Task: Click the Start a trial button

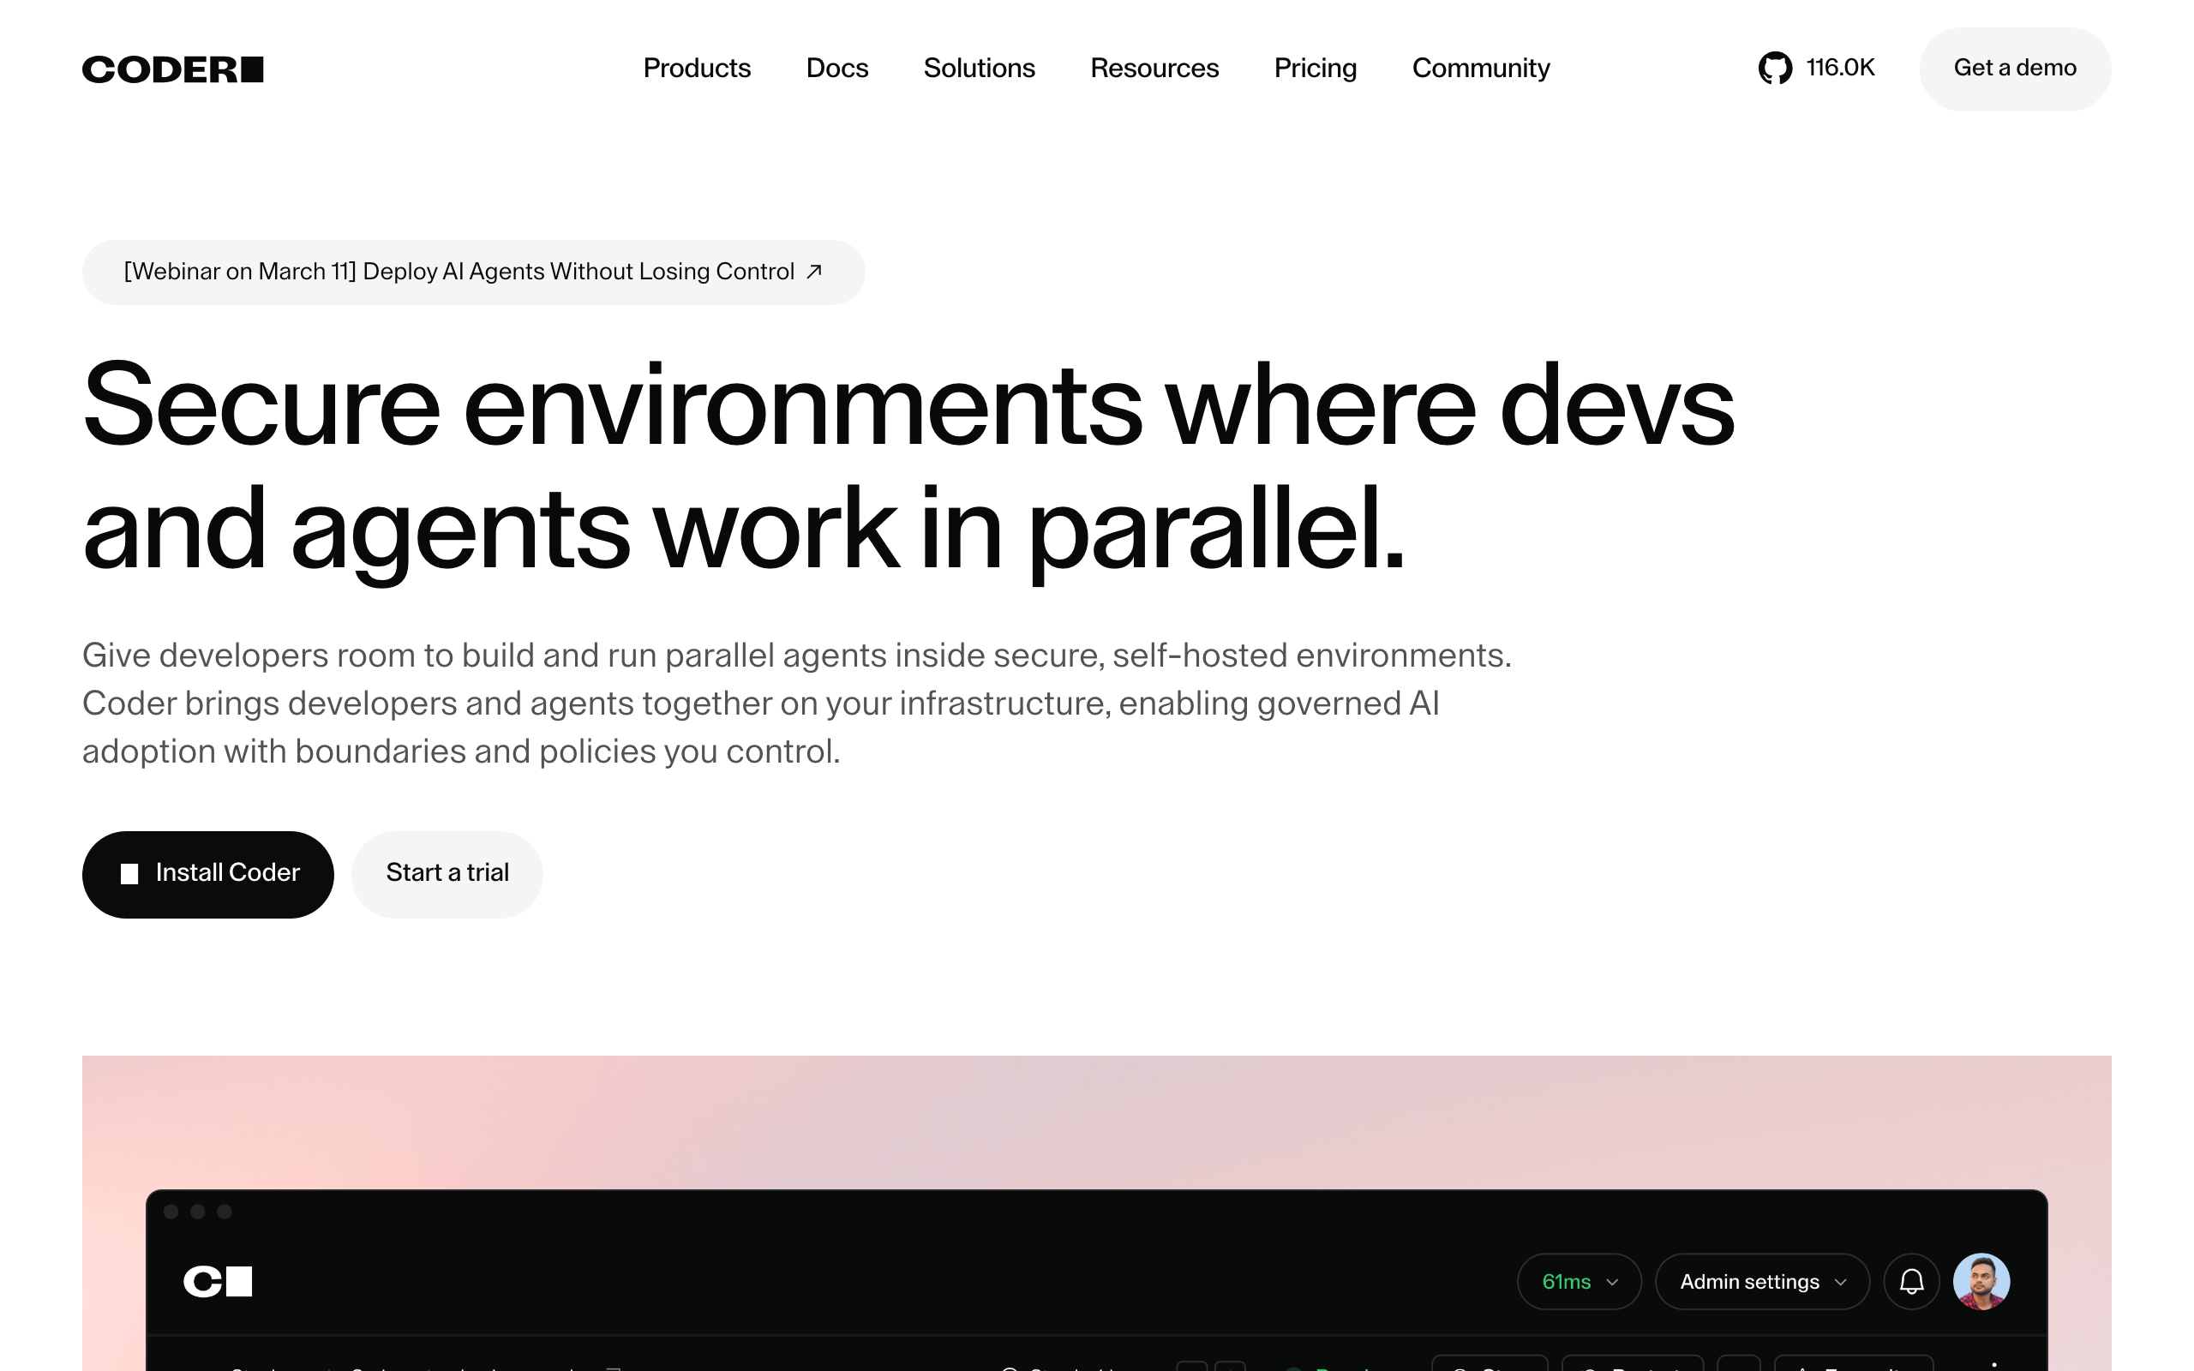Action: [447, 873]
